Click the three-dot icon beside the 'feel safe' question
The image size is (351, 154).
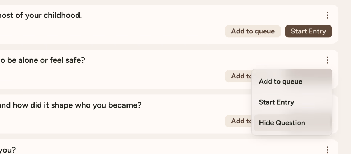(x=327, y=60)
